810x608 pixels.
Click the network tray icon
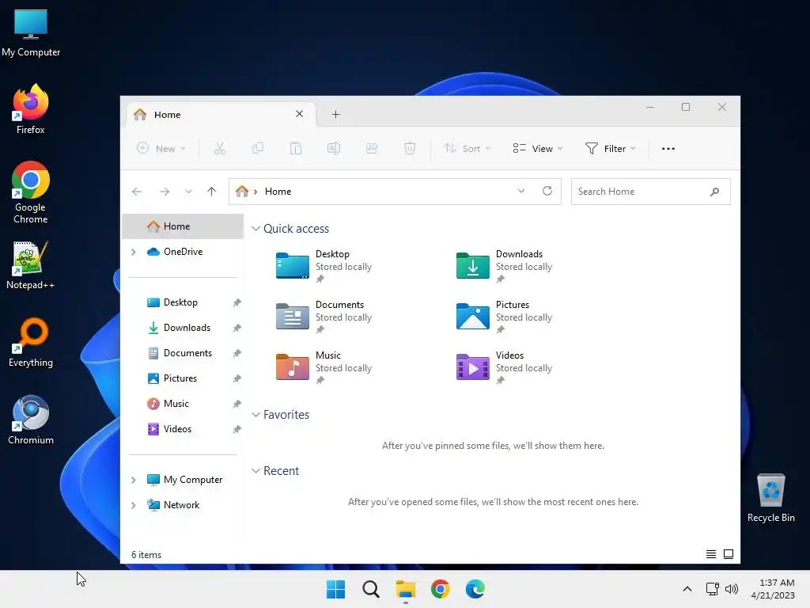tap(713, 589)
